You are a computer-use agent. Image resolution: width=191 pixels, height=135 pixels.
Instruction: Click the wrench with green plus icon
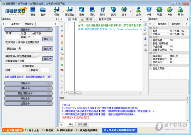(145, 45)
